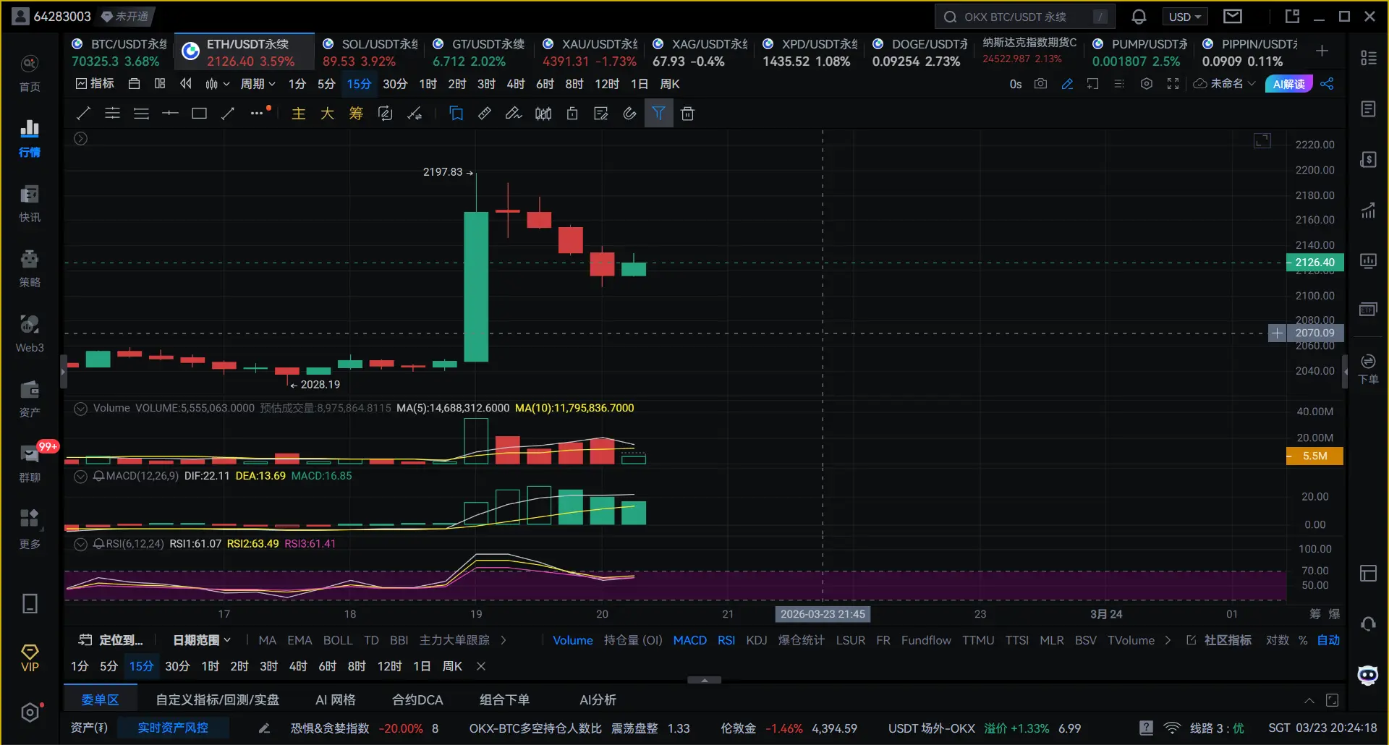The image size is (1389, 745).
Task: Collapse the RSI panel circle chevron
Action: pyautogui.click(x=80, y=544)
